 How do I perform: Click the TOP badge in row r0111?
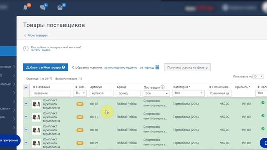point(80,117)
